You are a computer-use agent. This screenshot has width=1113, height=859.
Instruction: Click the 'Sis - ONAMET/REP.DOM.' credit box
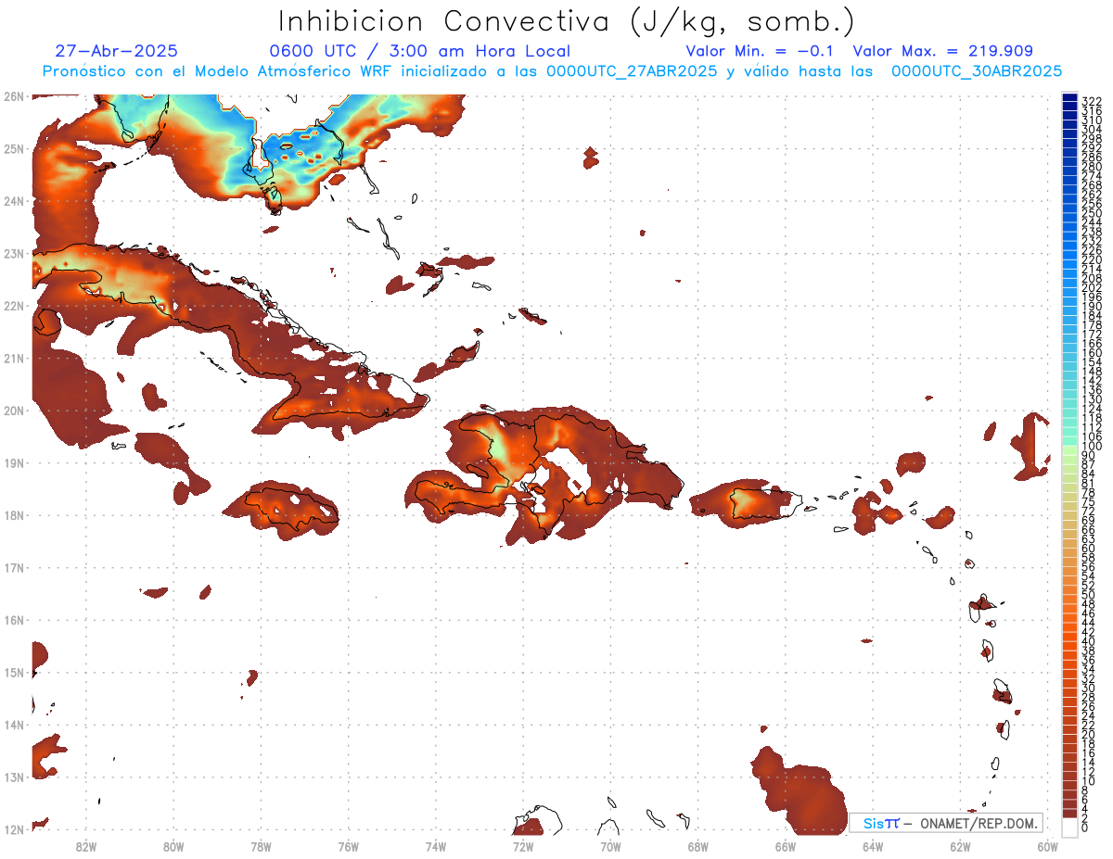tap(946, 823)
